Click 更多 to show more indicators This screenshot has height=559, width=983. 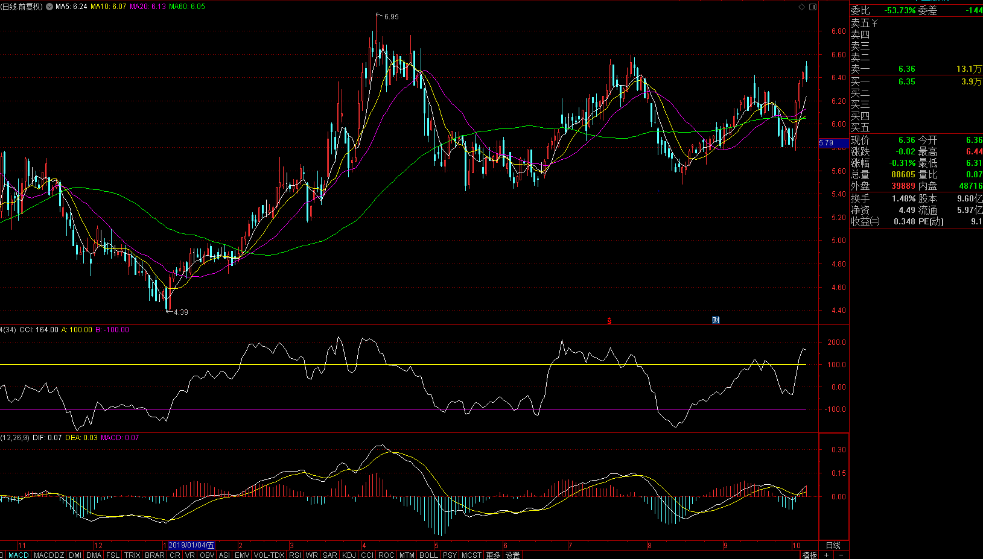[493, 555]
